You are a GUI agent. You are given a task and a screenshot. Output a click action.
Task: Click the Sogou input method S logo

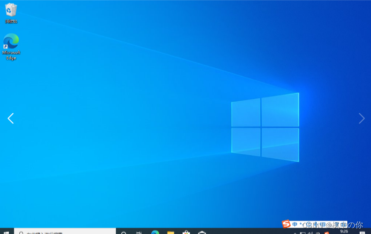pos(286,224)
